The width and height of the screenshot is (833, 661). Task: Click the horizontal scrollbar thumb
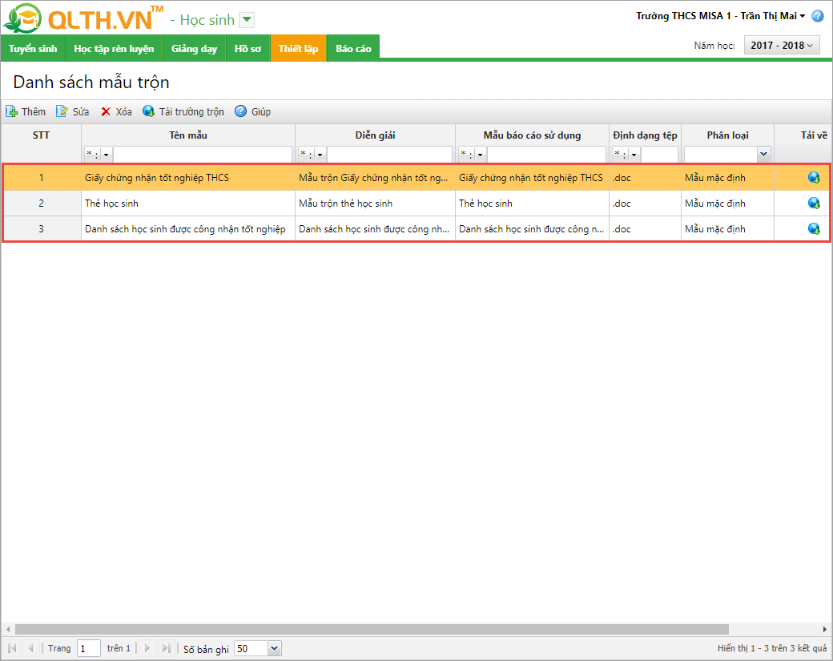coord(372,629)
